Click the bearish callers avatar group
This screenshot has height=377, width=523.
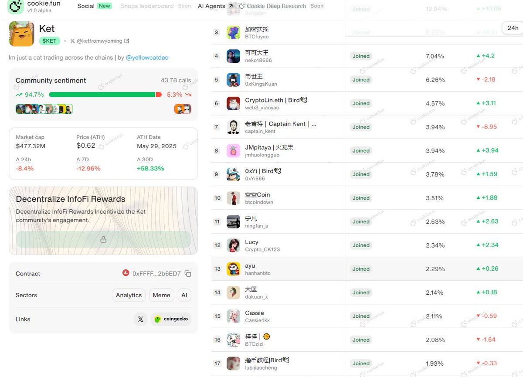click(183, 109)
